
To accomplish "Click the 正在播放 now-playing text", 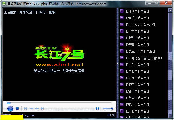I will tap(30, 12).
